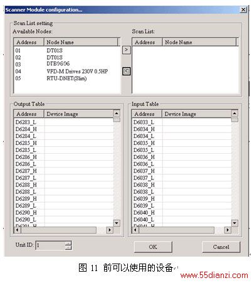252x283 pixels.
Task: Click Output Table scroll down arrow
Action: click(x=117, y=223)
